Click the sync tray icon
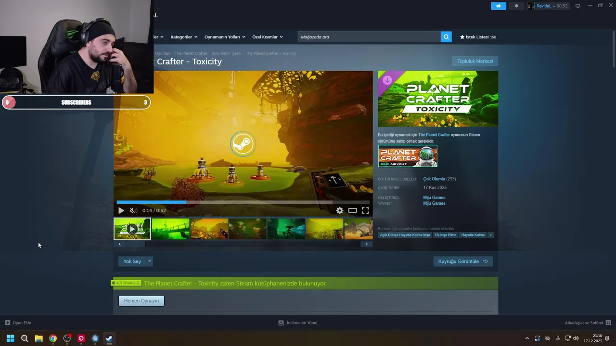The image size is (616, 346). [x=537, y=338]
